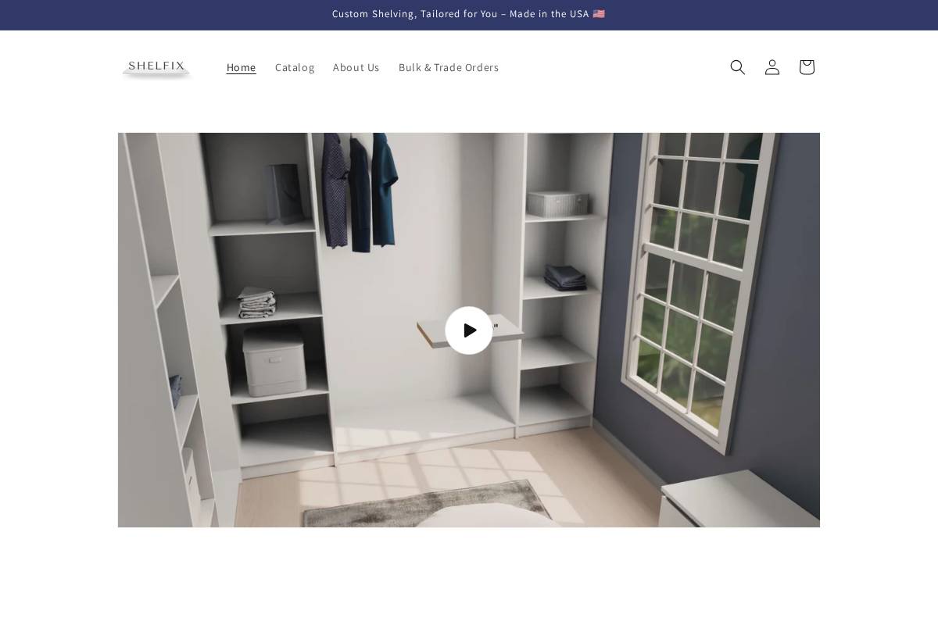Click About Us in the header navigation
The image size is (938, 625).
[356, 67]
